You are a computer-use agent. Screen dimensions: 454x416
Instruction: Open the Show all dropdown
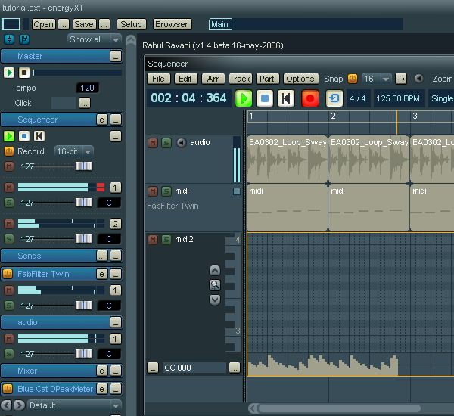click(x=95, y=39)
